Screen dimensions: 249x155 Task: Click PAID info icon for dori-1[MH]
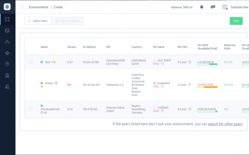[162, 64]
